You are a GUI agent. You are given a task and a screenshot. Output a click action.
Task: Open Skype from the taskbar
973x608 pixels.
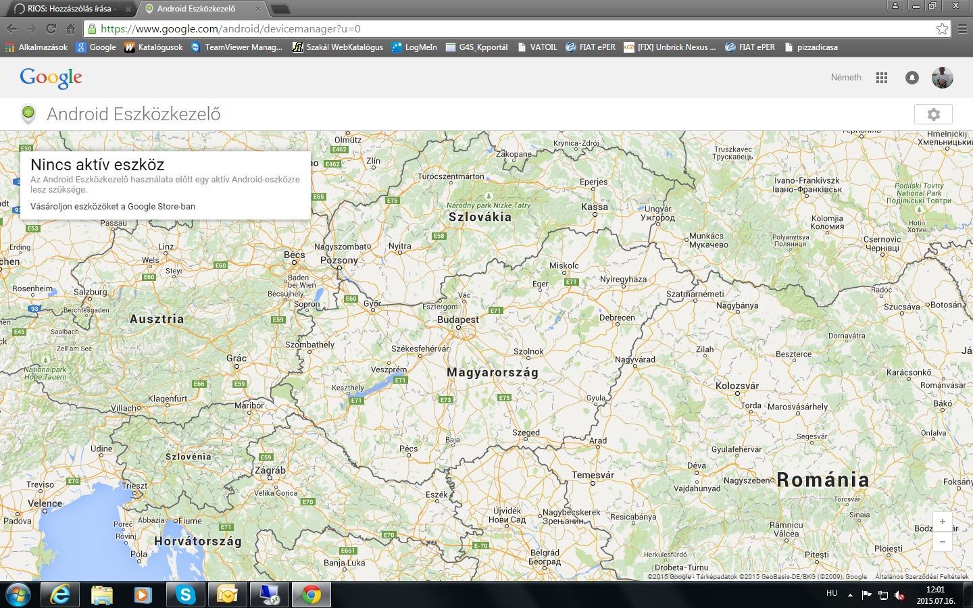185,594
